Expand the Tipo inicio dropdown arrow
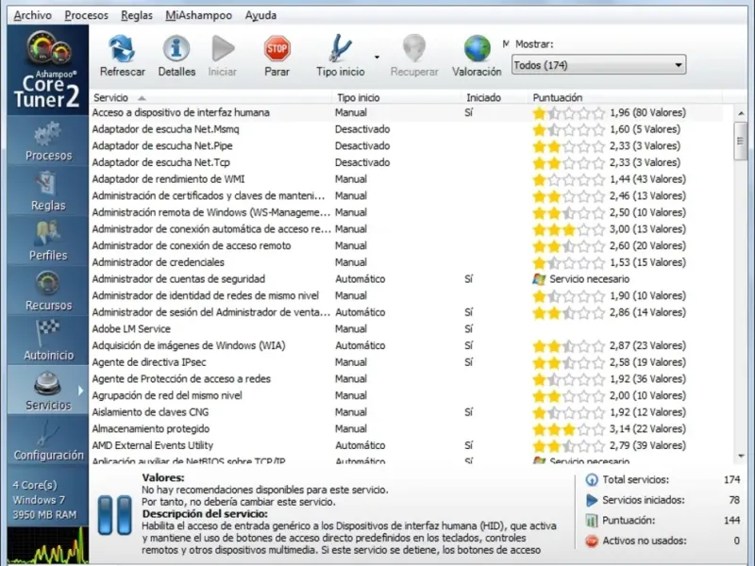 tap(377, 58)
